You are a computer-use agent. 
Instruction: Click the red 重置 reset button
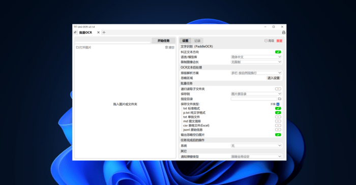pyautogui.click(x=279, y=41)
